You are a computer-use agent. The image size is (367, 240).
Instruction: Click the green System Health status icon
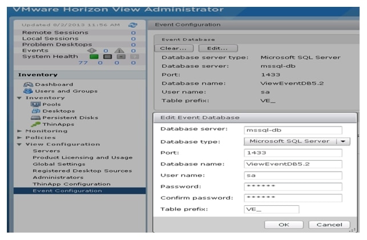pyautogui.click(x=94, y=56)
